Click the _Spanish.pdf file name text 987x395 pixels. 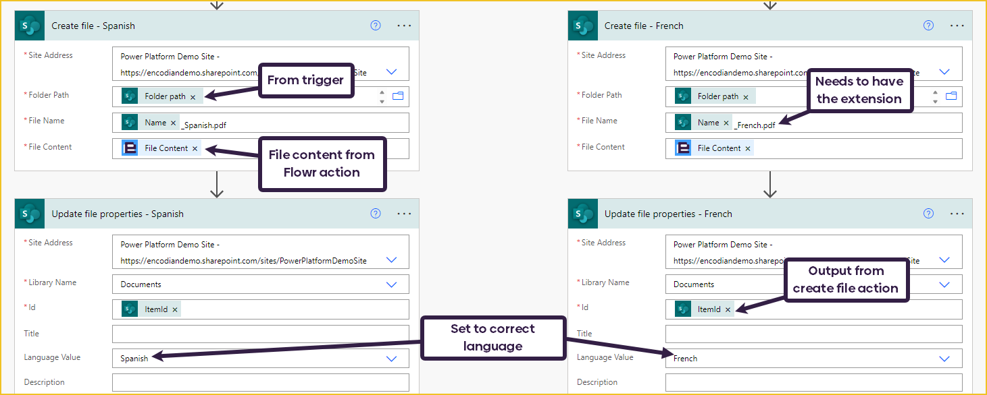(203, 125)
